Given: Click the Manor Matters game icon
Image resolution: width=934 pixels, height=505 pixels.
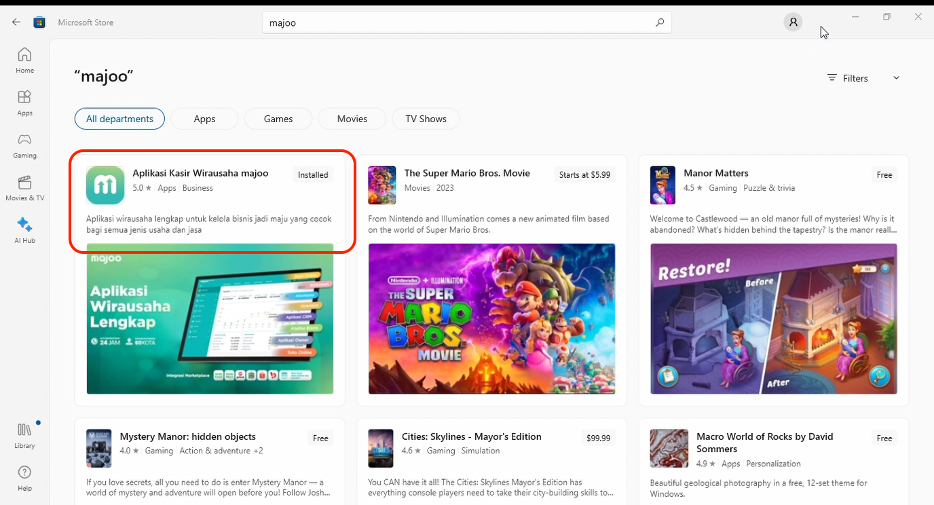Looking at the screenshot, I should click(x=662, y=185).
